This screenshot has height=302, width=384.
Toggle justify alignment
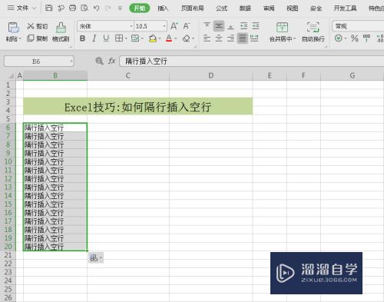242,38
